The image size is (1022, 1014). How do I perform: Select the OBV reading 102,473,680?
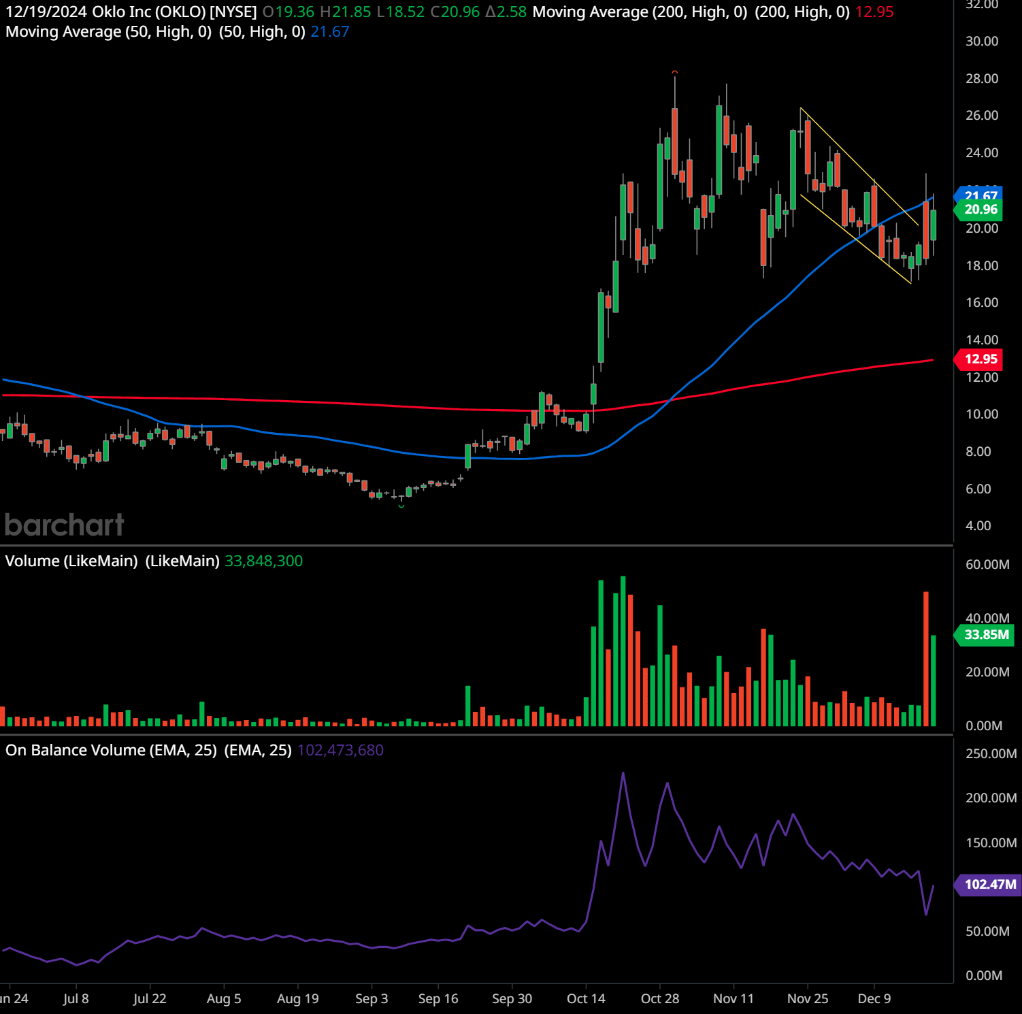[x=340, y=750]
